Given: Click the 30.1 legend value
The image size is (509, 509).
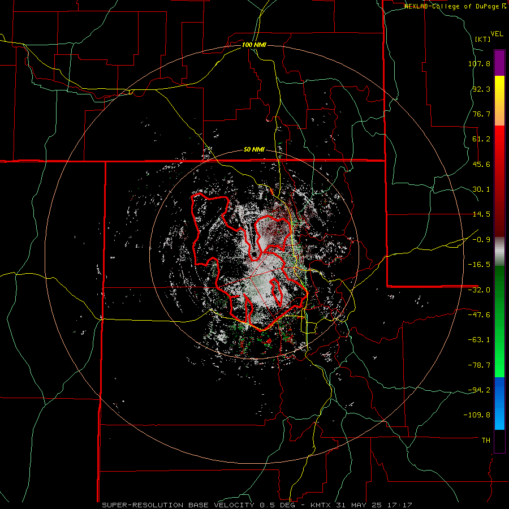Looking at the screenshot, I should pyautogui.click(x=481, y=189).
